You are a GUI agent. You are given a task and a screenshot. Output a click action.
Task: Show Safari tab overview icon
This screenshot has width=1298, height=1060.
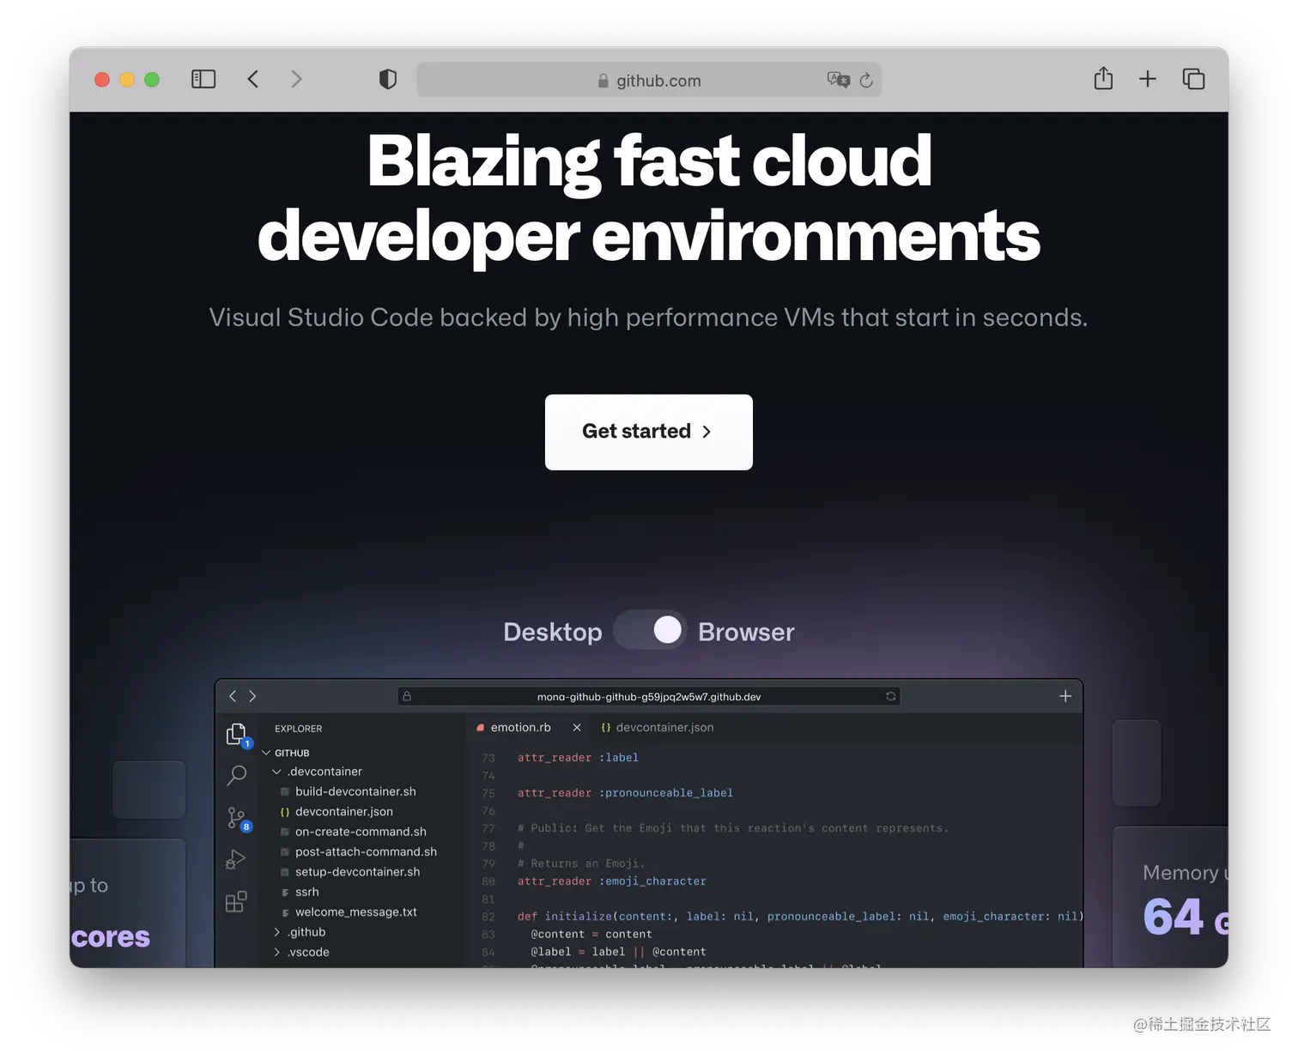click(1193, 79)
